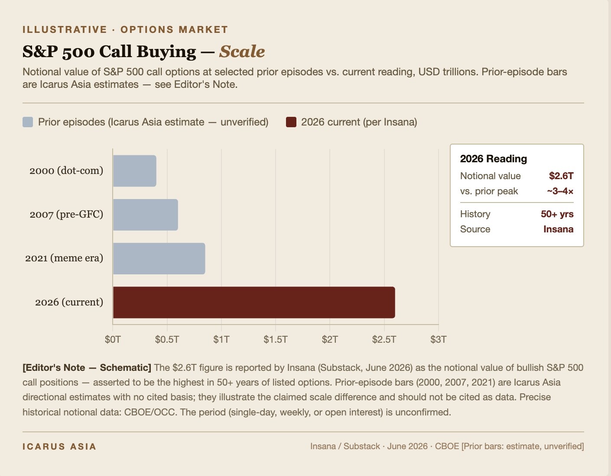
Task: Click the "2026 (current)" axis label
Action: 69,302
